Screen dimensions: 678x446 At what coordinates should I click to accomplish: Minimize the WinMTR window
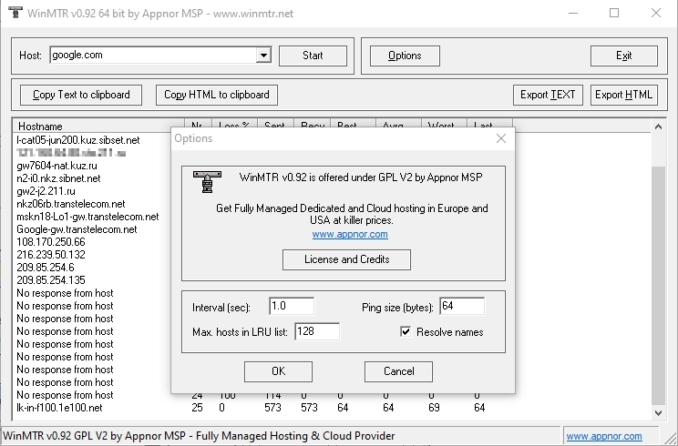573,13
